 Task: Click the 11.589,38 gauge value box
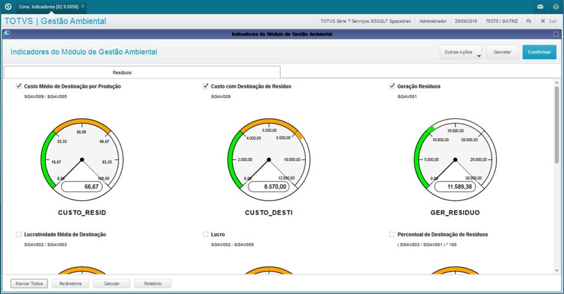[x=455, y=187]
